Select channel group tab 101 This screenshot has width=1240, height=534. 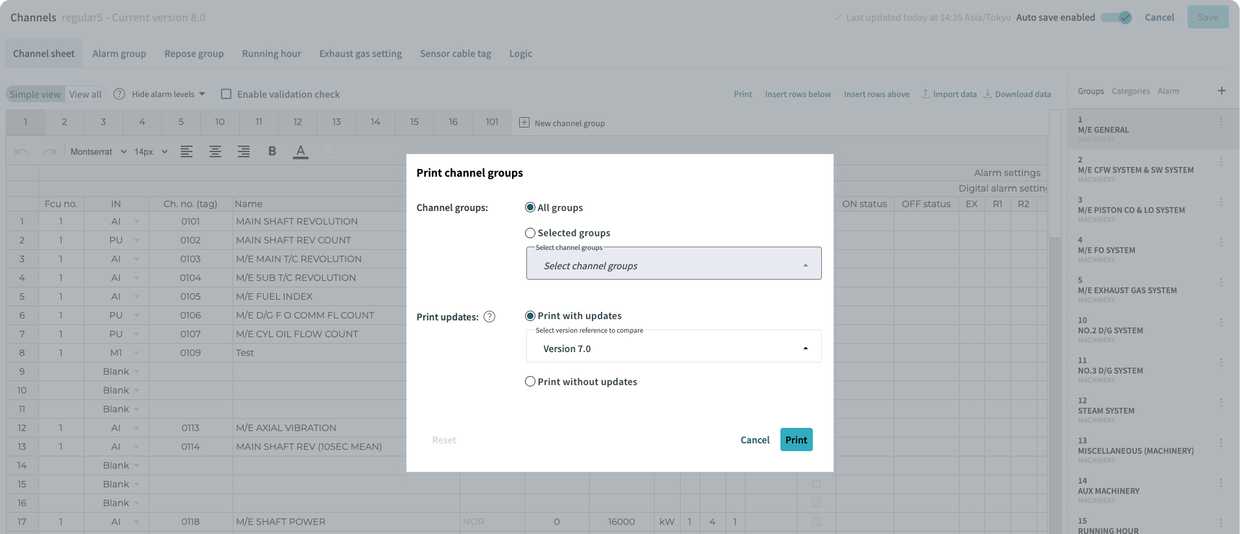(492, 122)
